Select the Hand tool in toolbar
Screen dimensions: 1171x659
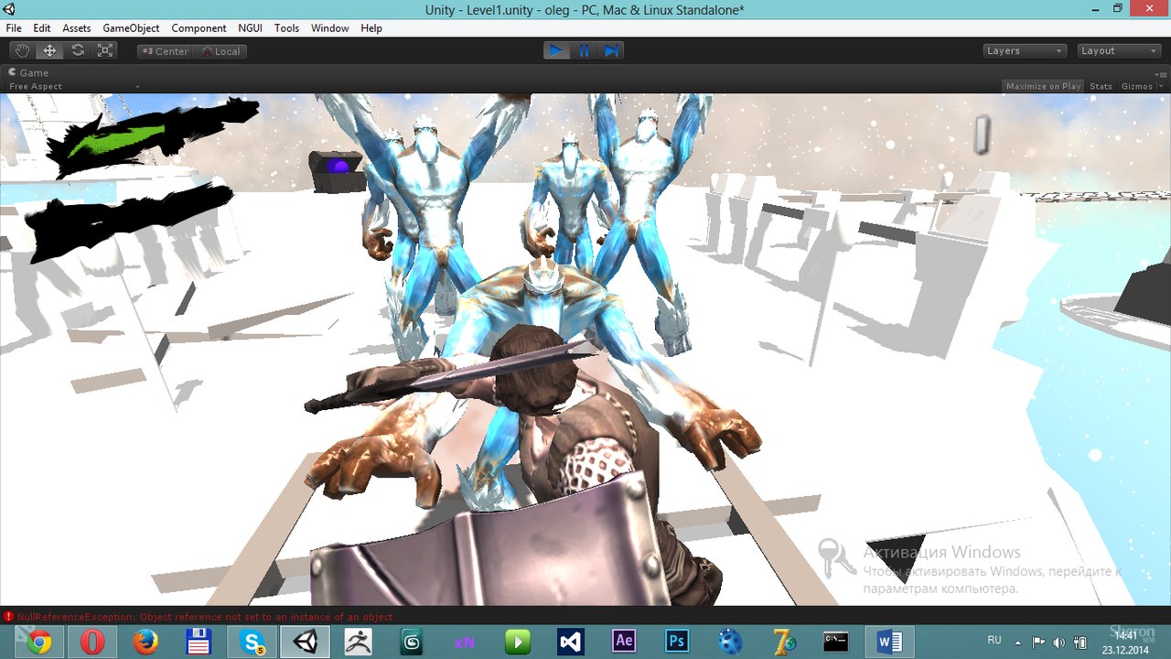[x=22, y=51]
